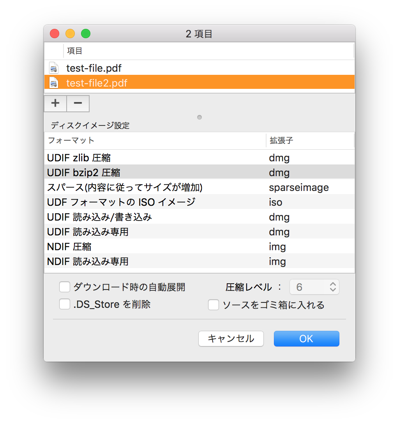This screenshot has width=399, height=424.
Task: Select the test-file.pdf list item
Action: (94, 68)
